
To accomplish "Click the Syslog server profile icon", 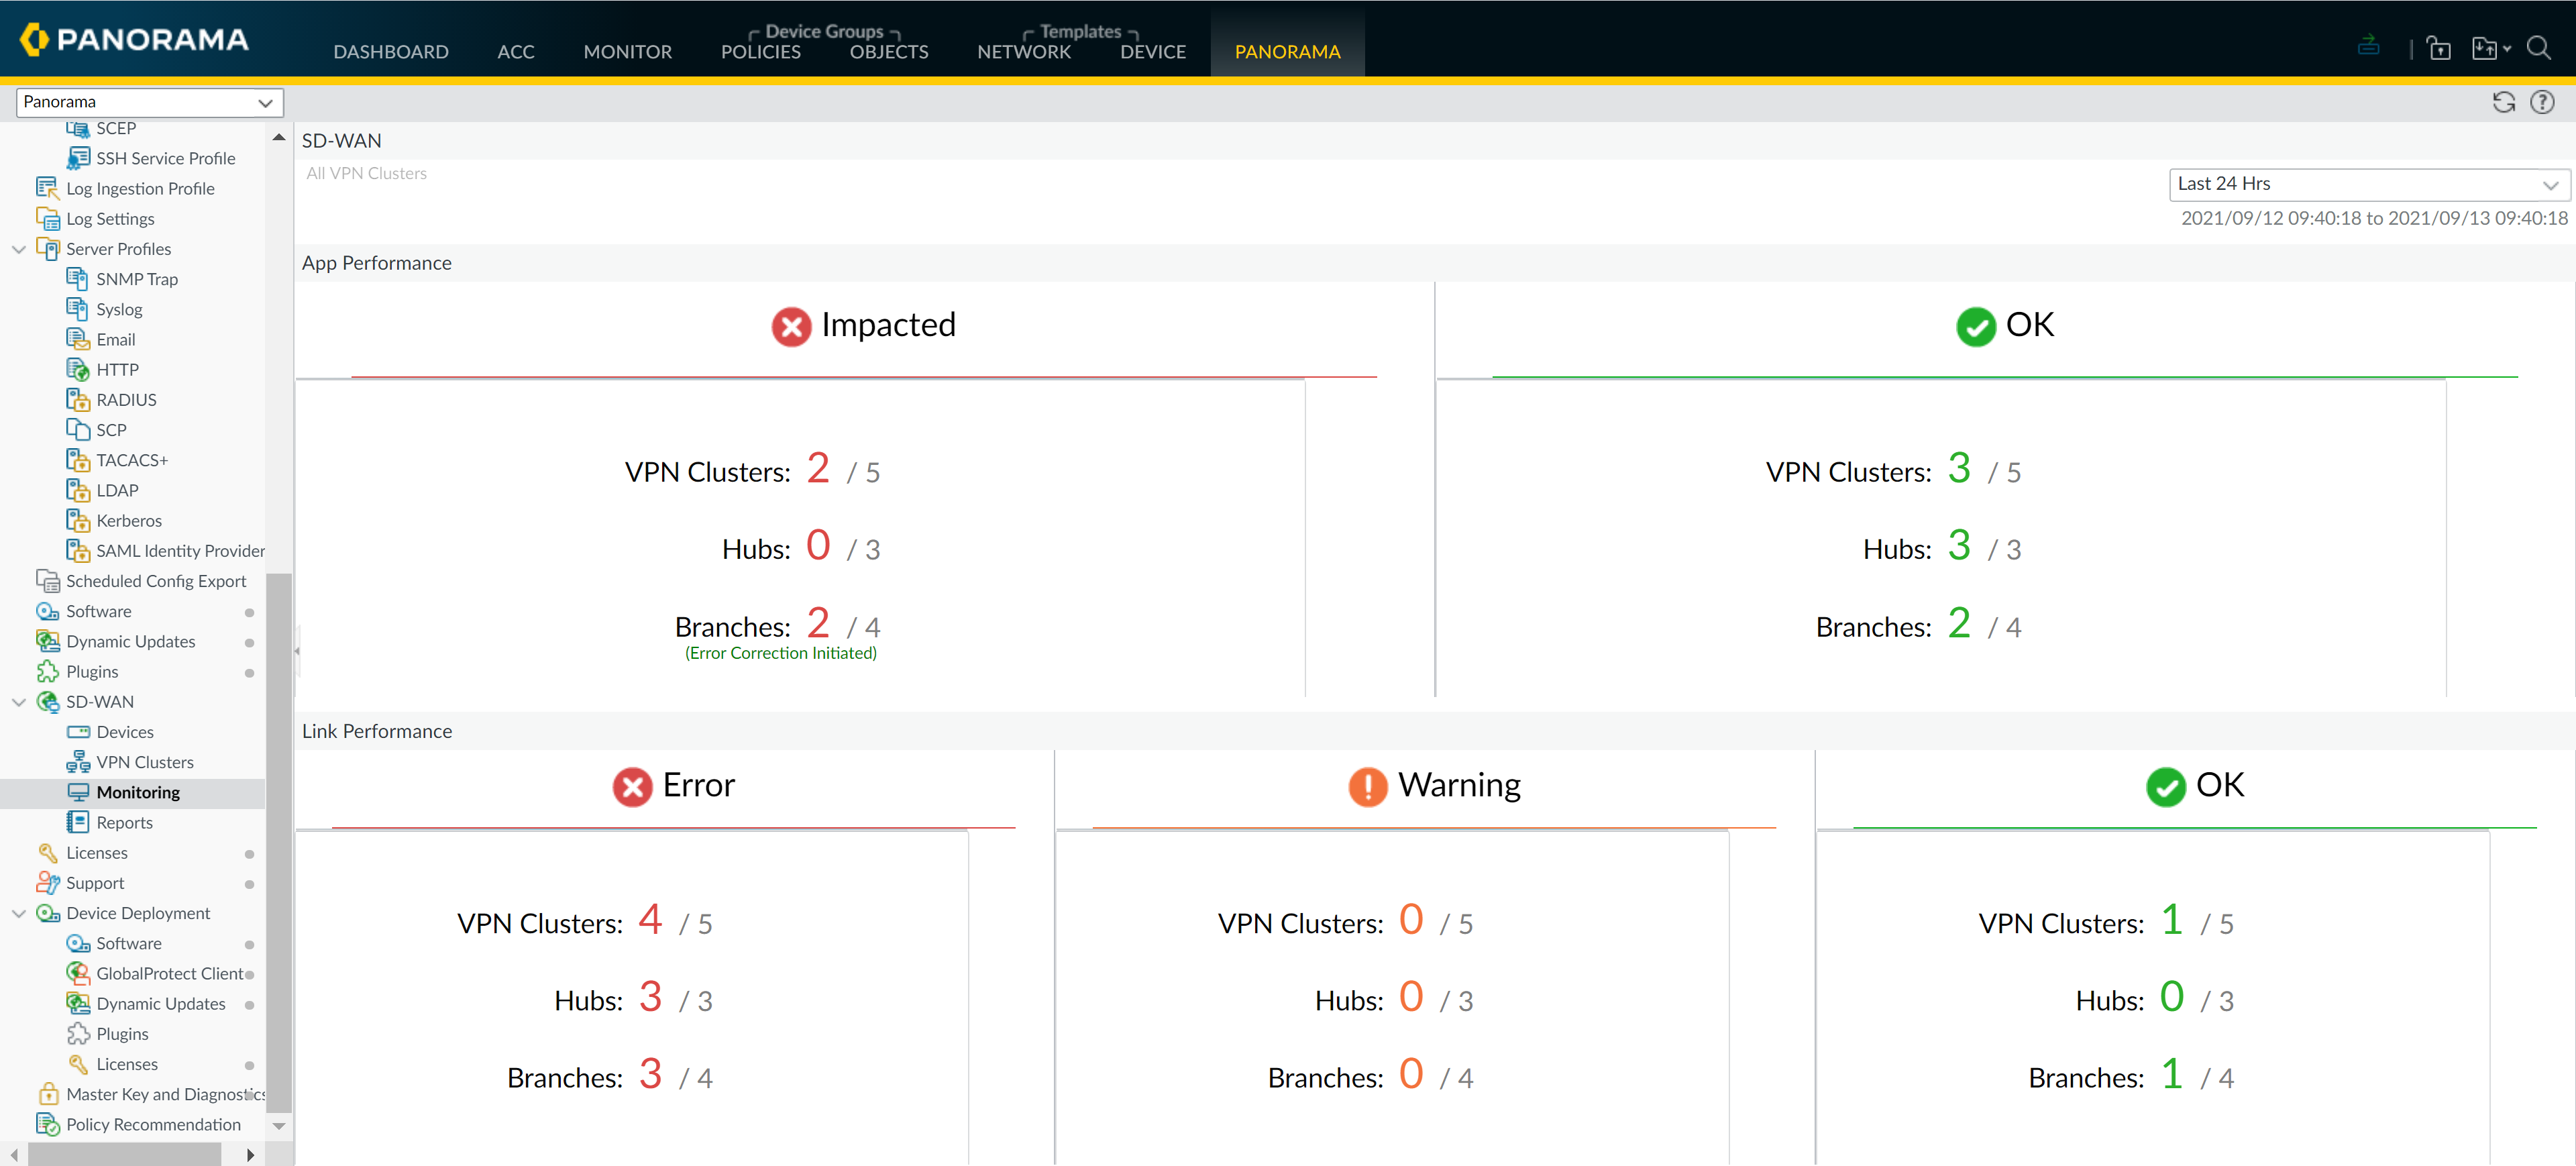I will click(x=79, y=309).
